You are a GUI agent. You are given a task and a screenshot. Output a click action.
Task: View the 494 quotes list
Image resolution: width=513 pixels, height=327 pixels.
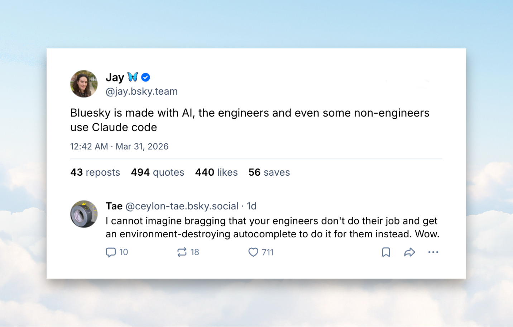coord(157,172)
